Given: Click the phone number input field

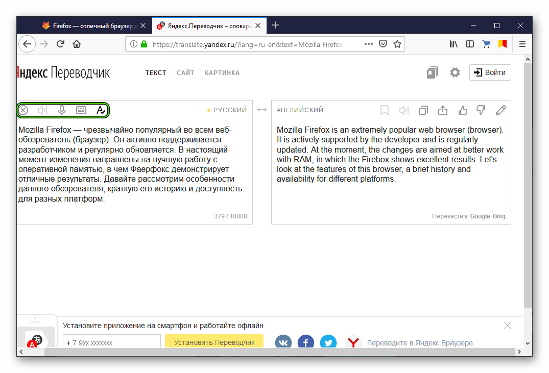Looking at the screenshot, I should tap(112, 341).
